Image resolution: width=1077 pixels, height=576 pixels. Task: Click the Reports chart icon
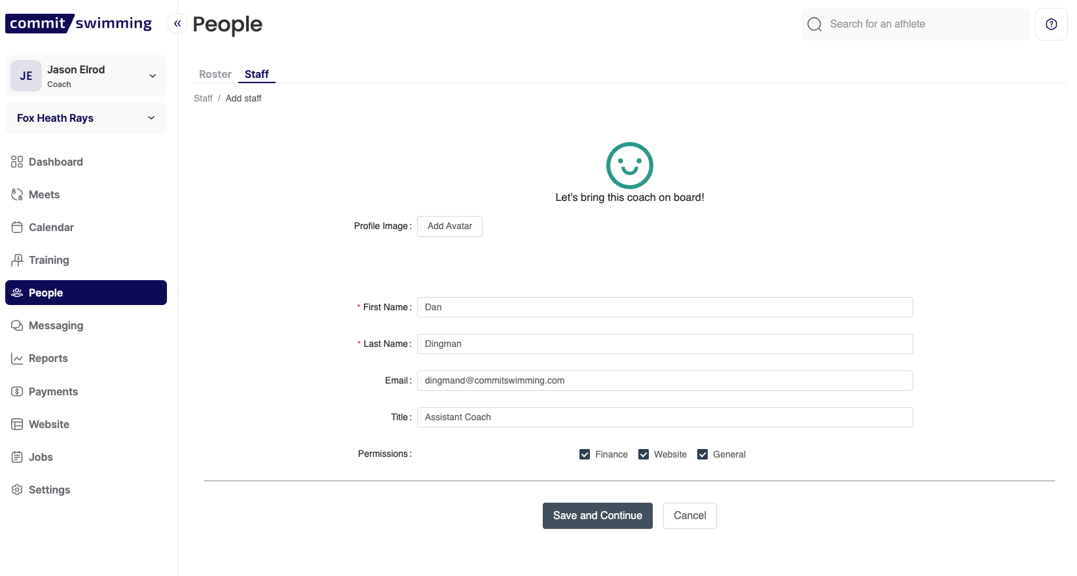click(17, 358)
